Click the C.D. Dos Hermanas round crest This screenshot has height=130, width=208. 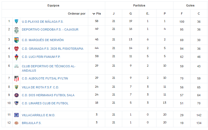point(16,95)
